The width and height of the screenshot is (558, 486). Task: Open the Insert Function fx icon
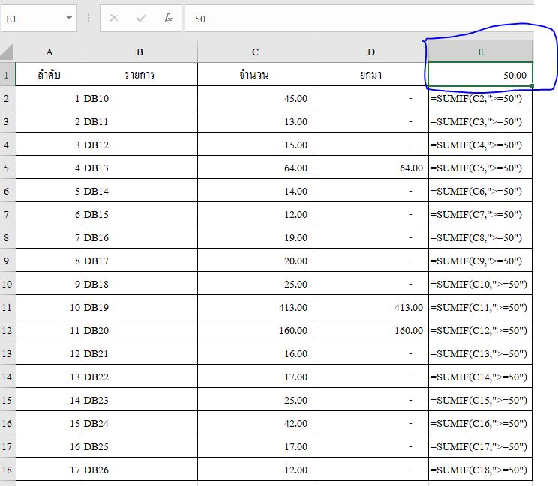(168, 18)
